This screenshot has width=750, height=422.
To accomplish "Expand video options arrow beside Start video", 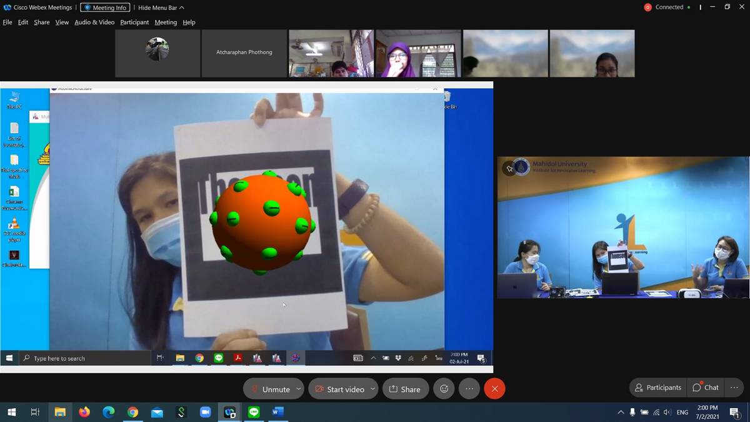I will (372, 389).
